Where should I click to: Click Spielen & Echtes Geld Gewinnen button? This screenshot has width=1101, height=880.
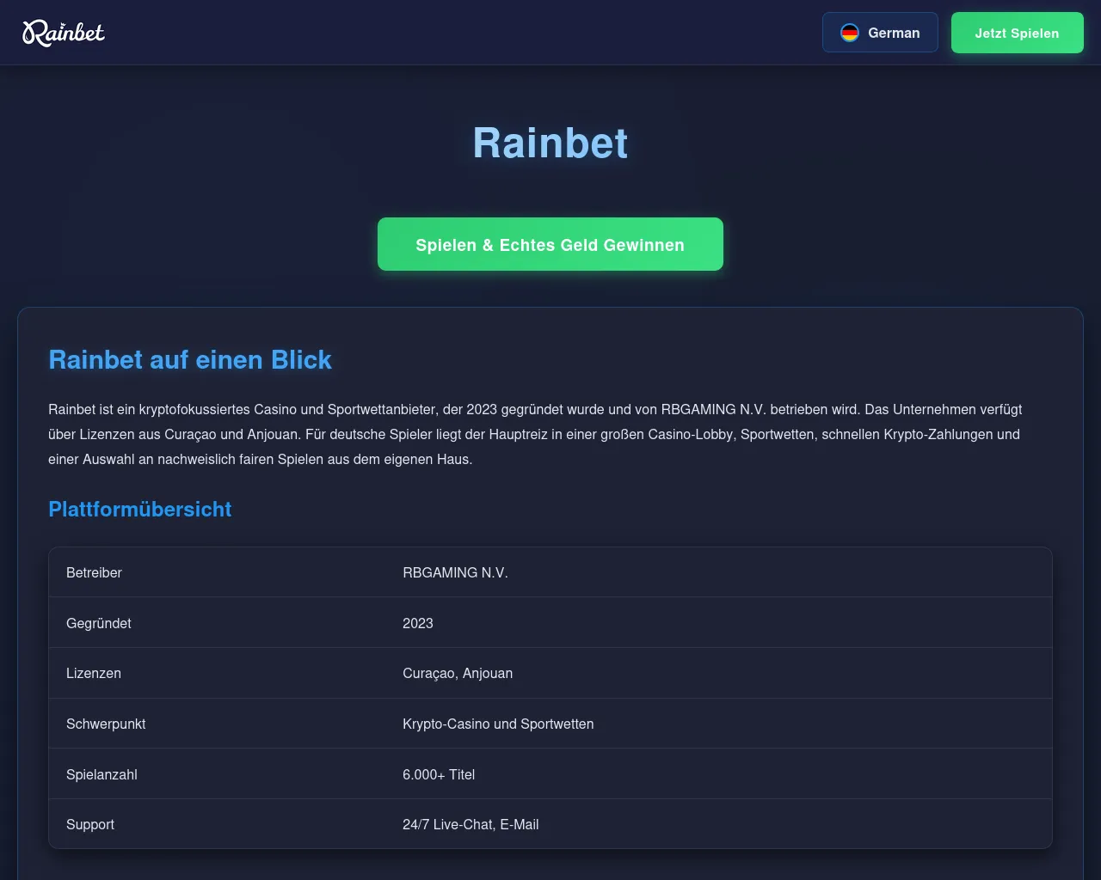(550, 244)
